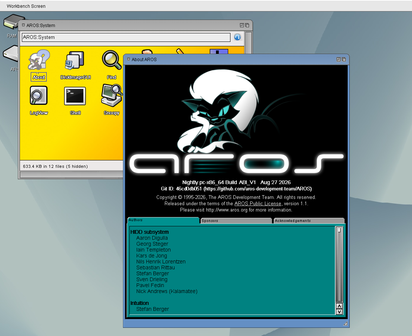This screenshot has width=412, height=336.
Task: Click the Workbench Screen title bar
Action: [x=206, y=6]
